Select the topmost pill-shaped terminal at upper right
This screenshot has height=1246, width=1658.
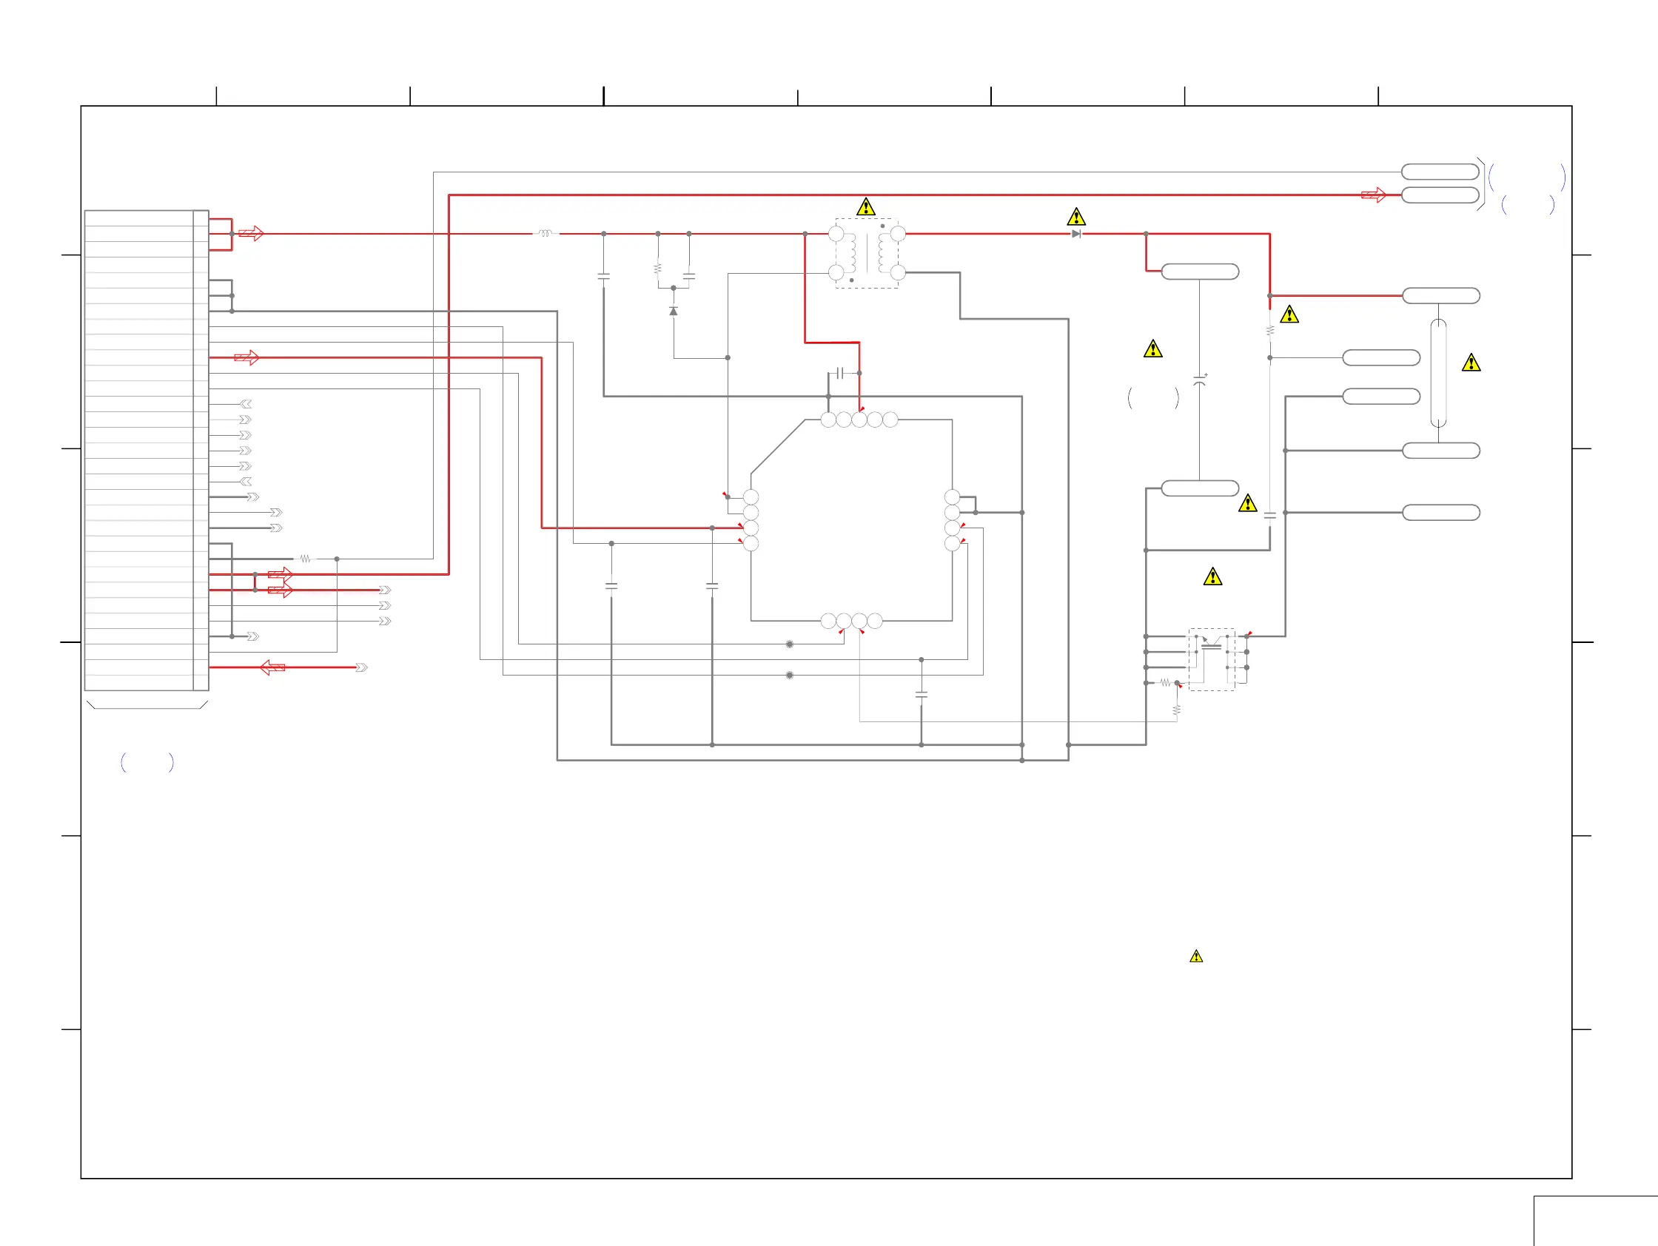tap(1440, 172)
